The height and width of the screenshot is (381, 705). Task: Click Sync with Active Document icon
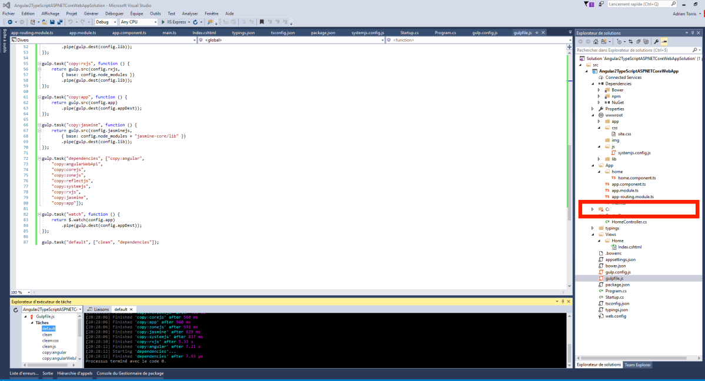click(x=630, y=42)
